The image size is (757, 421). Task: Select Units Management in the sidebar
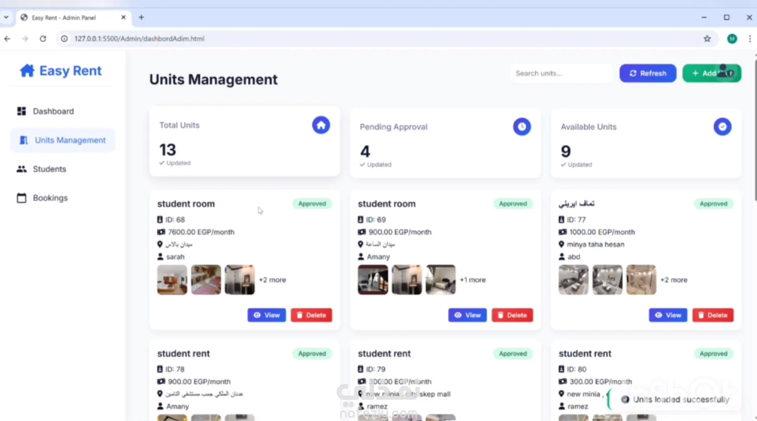point(63,140)
